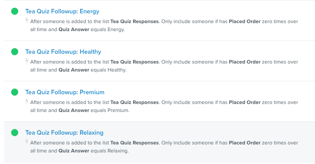This screenshot has width=315, height=164.
Task: Click Placed Order text in Relaxing description
Action: pyautogui.click(x=245, y=143)
